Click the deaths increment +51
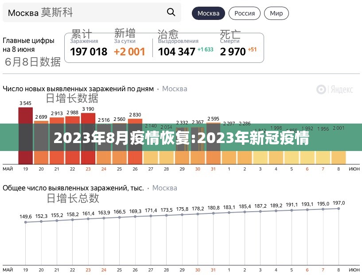The image size is (362, 275). tap(252, 49)
